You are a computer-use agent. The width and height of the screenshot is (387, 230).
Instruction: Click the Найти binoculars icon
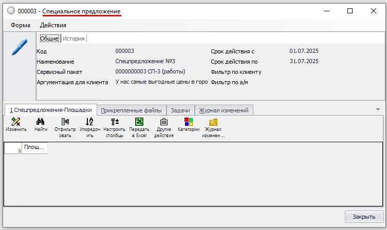[x=41, y=122]
